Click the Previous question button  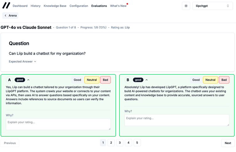tap(10, 143)
